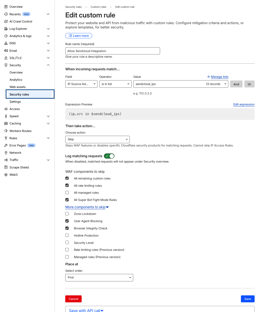The height and width of the screenshot is (312, 264).
Task: Click the SSL/TLS padlock icon
Action: tap(6, 58)
